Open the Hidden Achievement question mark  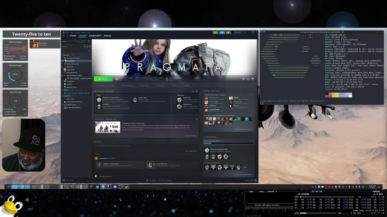pos(99,165)
